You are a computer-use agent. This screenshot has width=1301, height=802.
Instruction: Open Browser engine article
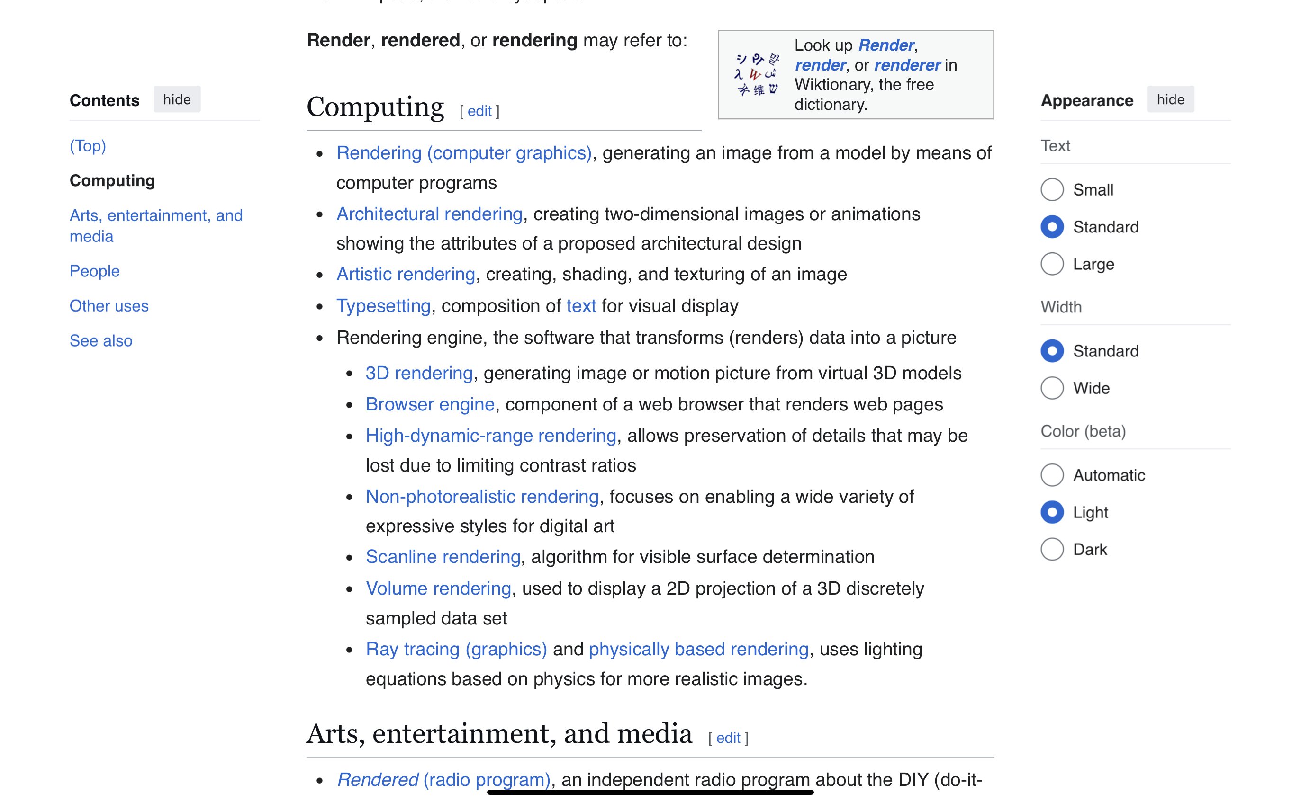pyautogui.click(x=430, y=405)
